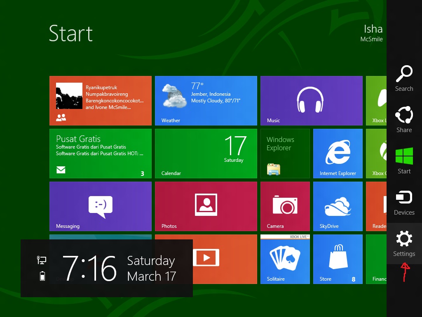
Task: Open the Store tile
Action: coord(338,259)
